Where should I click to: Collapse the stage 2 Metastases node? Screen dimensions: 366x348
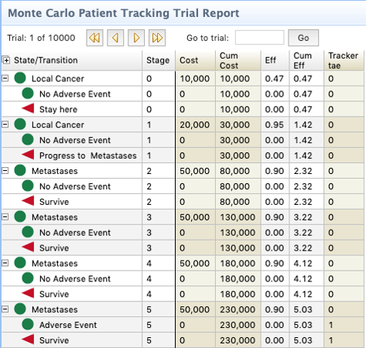click(x=5, y=170)
